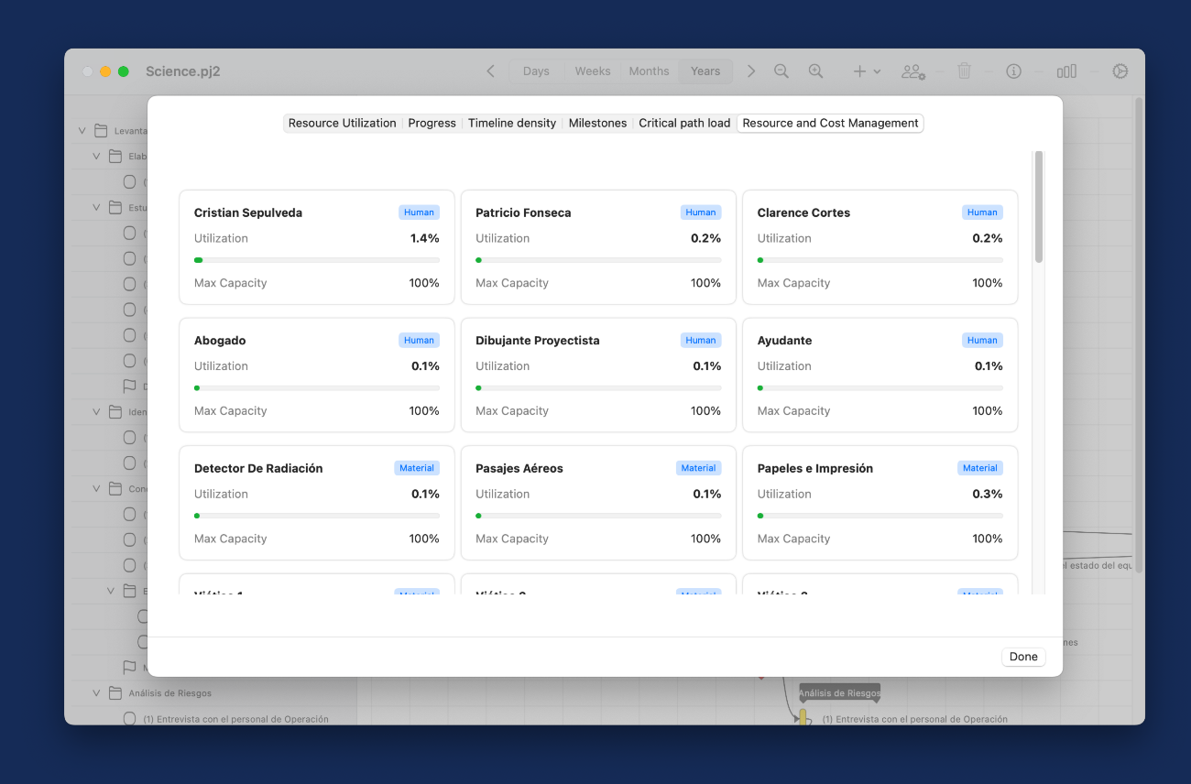Zoom out the timeline magnifier

coord(781,71)
